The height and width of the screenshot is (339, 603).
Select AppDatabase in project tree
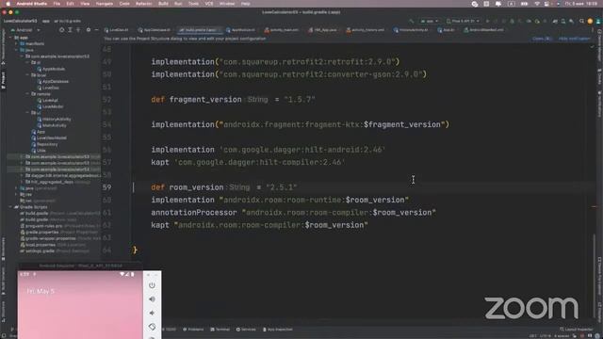tap(53, 82)
